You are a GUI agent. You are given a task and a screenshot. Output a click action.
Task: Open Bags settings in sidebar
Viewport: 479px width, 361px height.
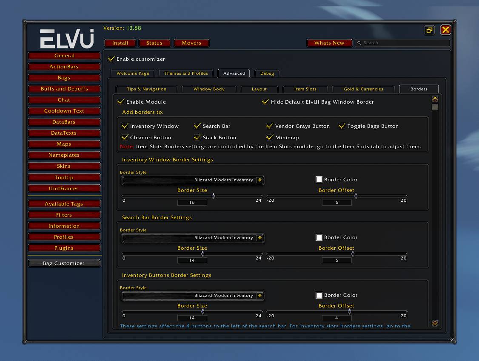(x=64, y=78)
